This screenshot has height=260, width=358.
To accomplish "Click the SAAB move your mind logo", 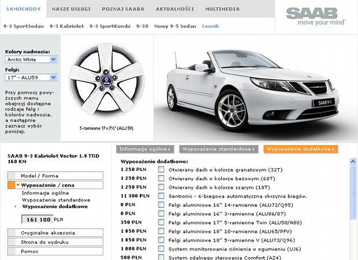I will point(316,16).
